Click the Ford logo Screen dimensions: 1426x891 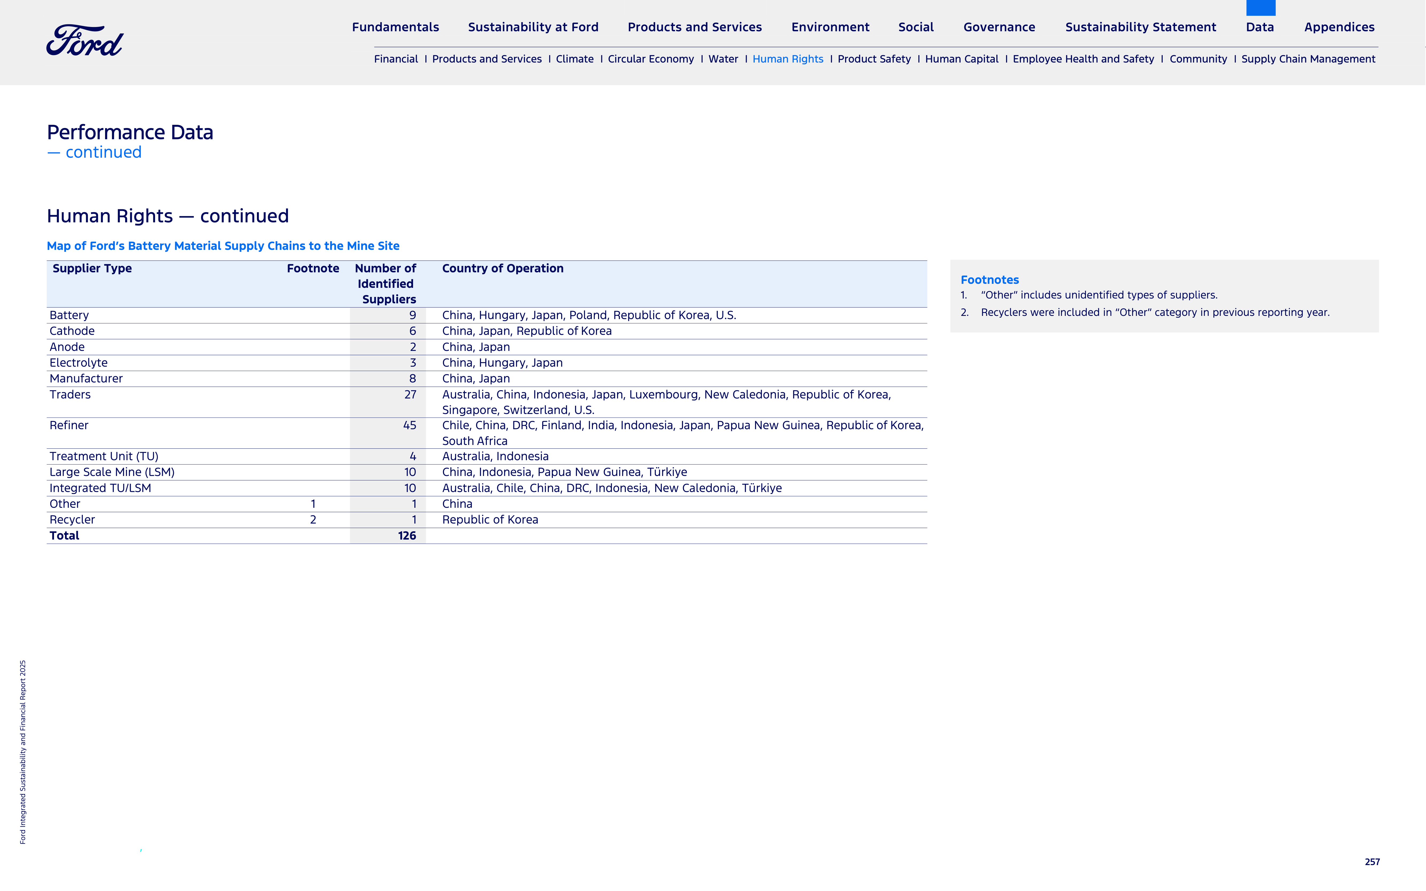(85, 41)
